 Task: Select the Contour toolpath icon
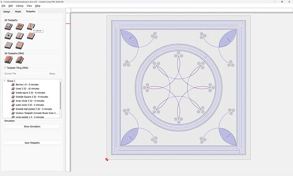pos(8,27)
